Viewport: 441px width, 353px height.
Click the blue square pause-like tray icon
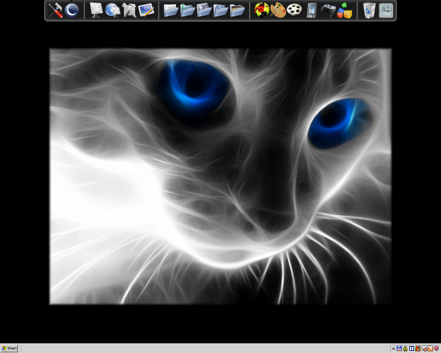click(412, 348)
